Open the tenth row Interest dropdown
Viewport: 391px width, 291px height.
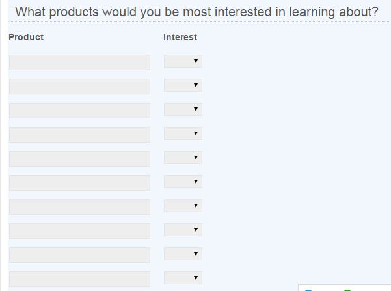click(x=183, y=278)
